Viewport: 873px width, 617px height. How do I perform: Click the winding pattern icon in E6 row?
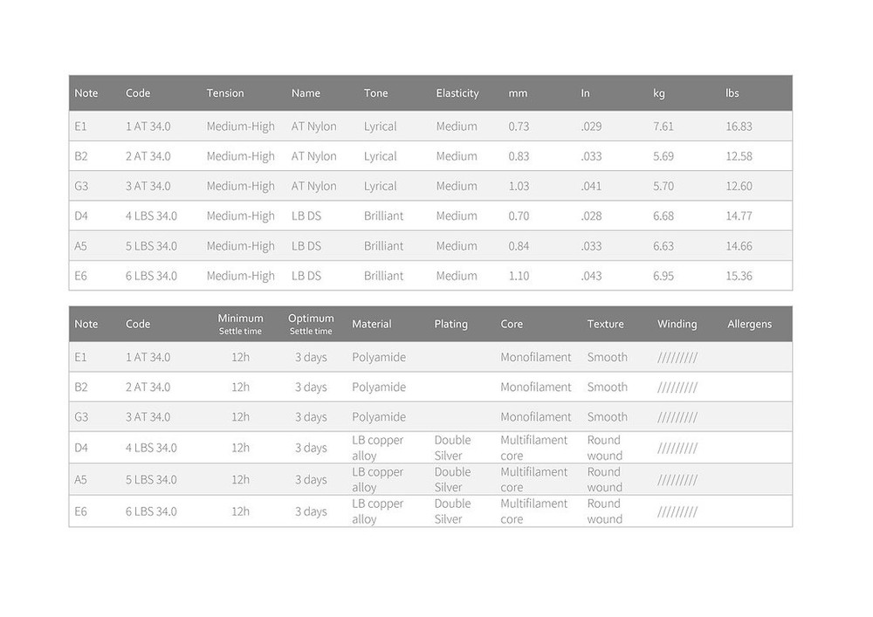677,512
